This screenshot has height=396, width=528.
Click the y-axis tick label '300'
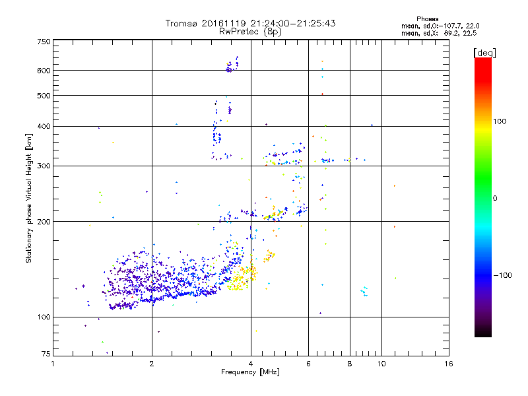click(44, 166)
